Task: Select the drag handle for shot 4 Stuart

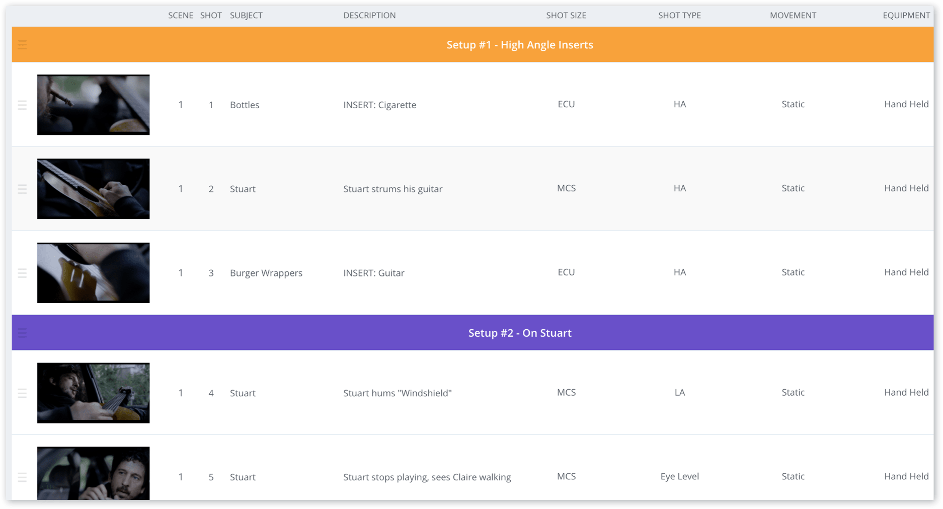Action: [x=22, y=393]
